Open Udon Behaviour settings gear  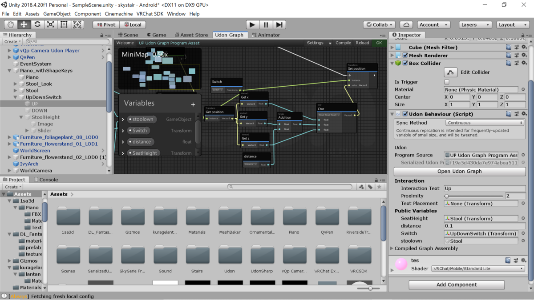coord(524,114)
